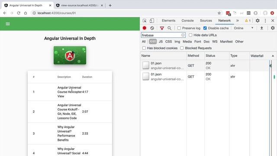Click lesson row Angular Universal Course Helicopter View
This screenshot has width=277, height=156.
pos(70,92)
